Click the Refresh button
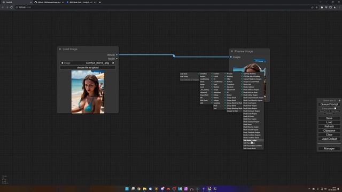 click(x=329, y=126)
